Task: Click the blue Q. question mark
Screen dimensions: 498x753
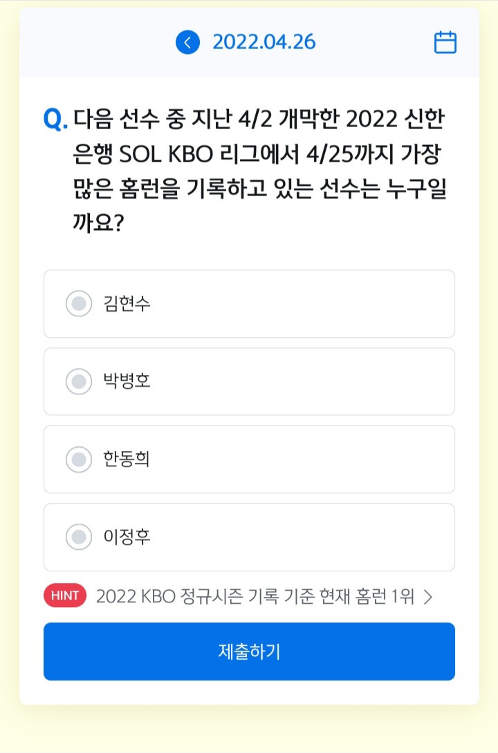Action: tap(55, 119)
